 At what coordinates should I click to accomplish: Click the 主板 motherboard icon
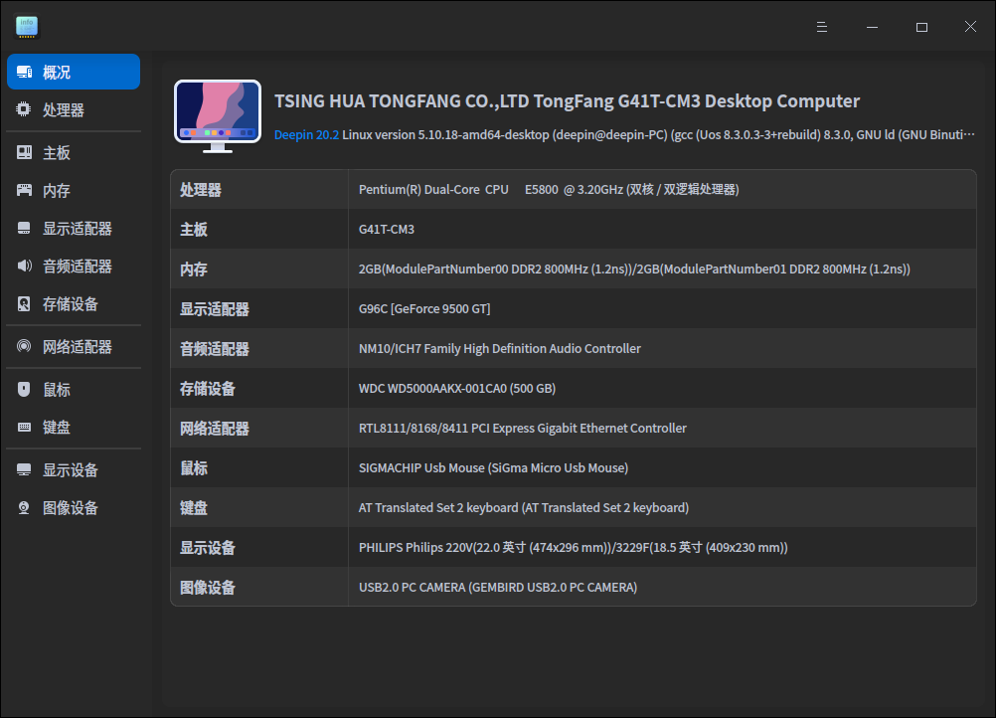point(24,152)
